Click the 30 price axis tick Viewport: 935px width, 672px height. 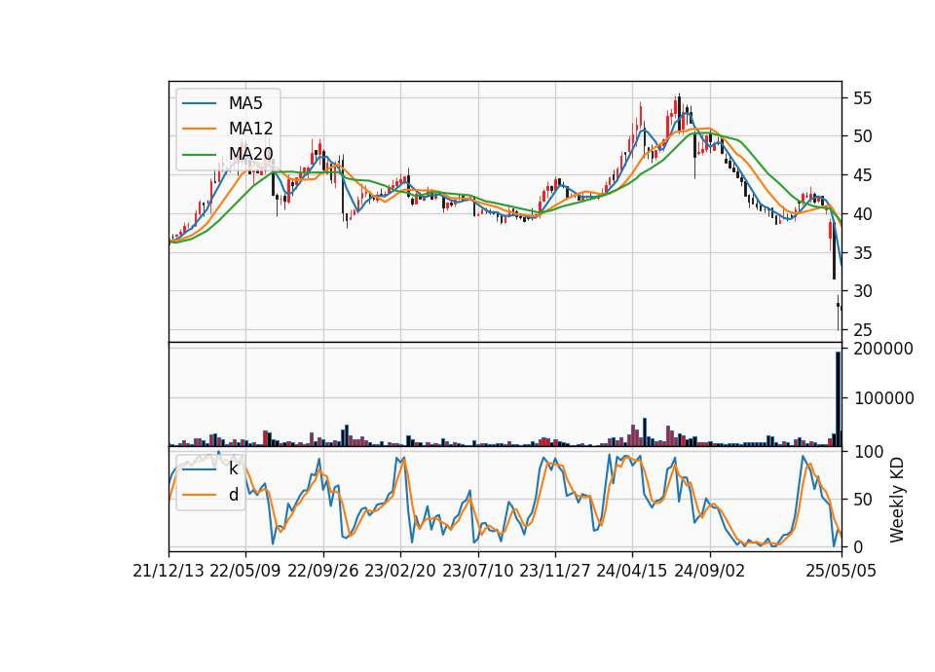pyautogui.click(x=862, y=291)
